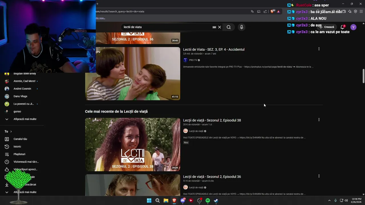Image resolution: width=365 pixels, height=205 pixels.
Task: Open the Tu section chevron
Action: [x=11, y=132]
